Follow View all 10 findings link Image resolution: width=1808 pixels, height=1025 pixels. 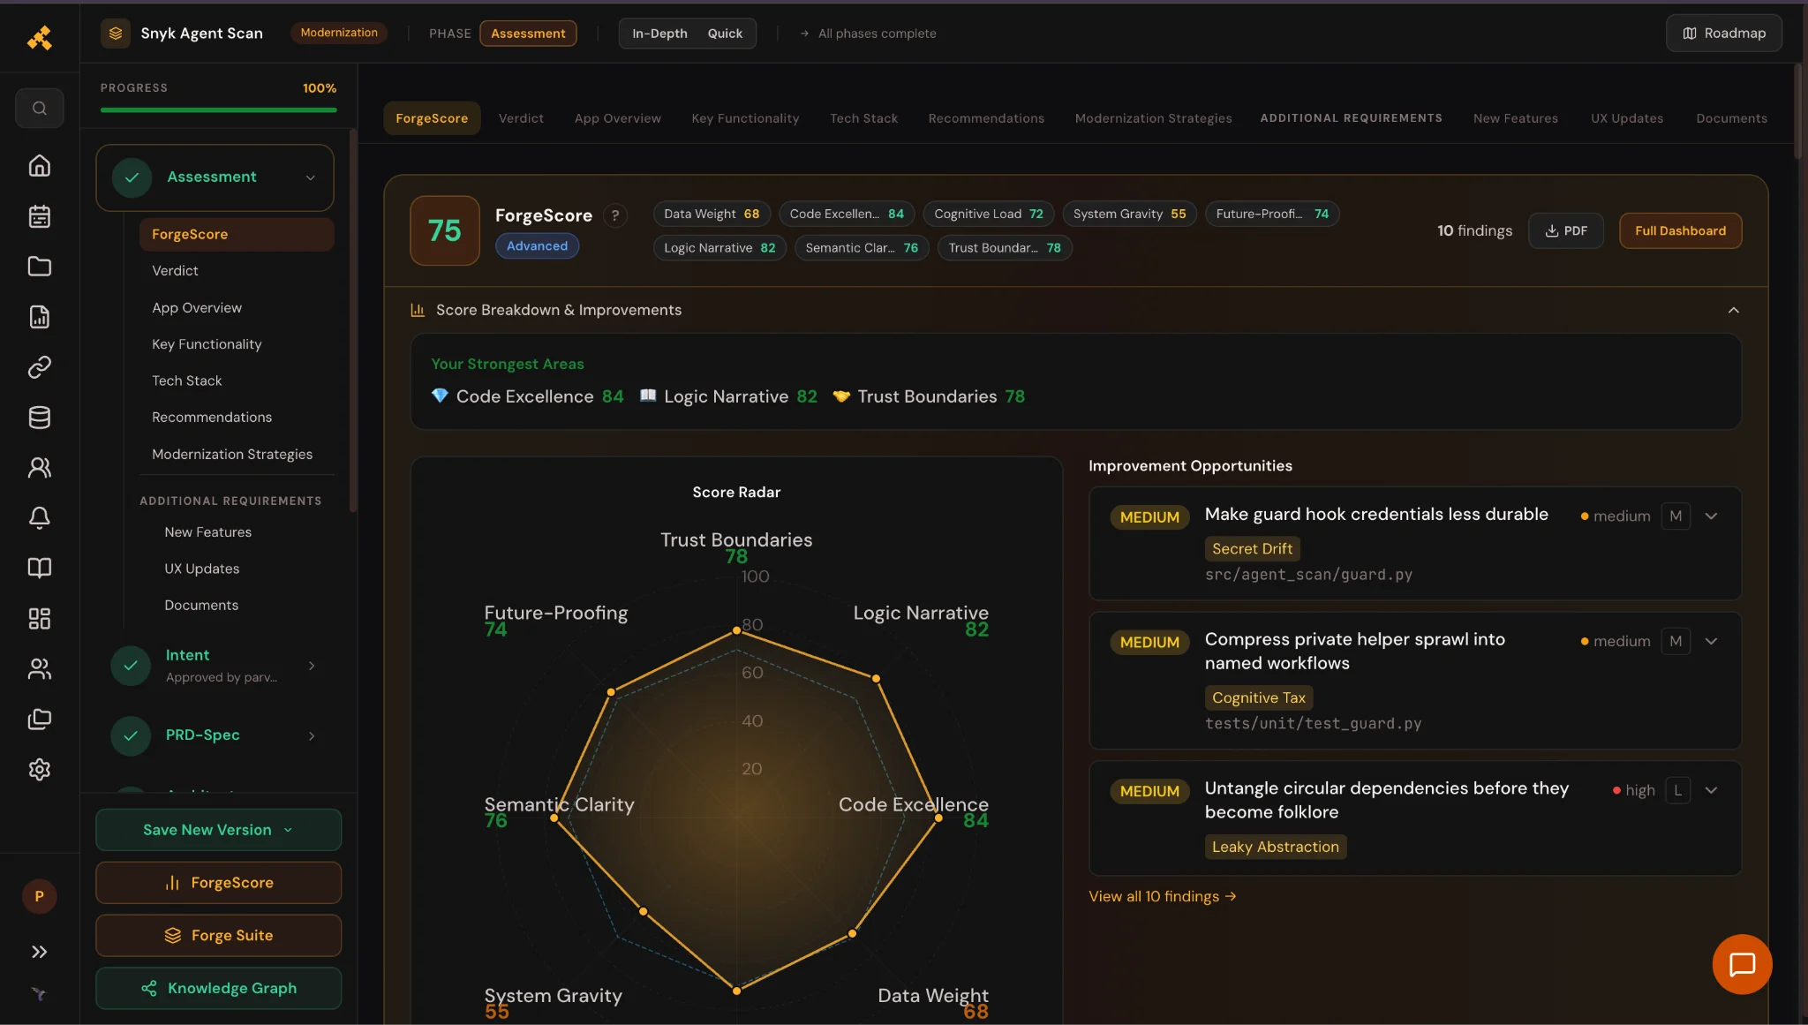tap(1162, 896)
